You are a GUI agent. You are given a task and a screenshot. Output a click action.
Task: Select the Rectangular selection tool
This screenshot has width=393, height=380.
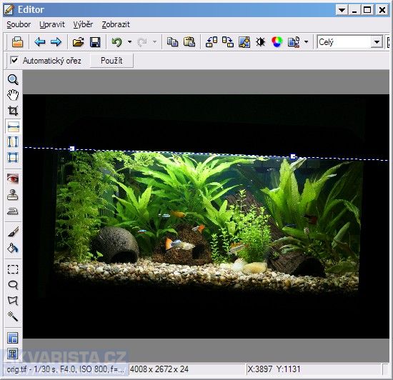point(13,269)
